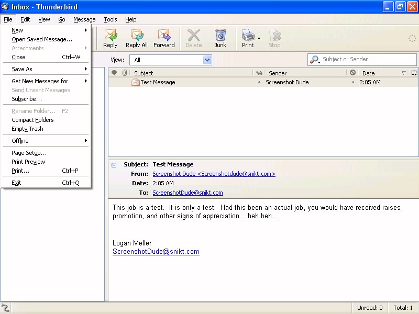
Task: Click the 2:05 AM date cell in list
Action: click(370, 82)
